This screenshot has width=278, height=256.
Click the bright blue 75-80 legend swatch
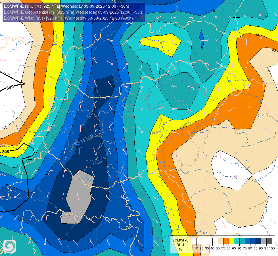click(x=248, y=241)
